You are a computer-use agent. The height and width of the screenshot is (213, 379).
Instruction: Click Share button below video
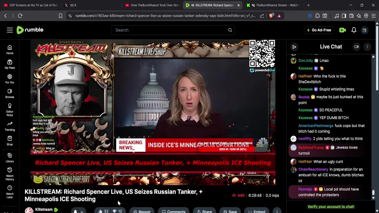(x=204, y=211)
